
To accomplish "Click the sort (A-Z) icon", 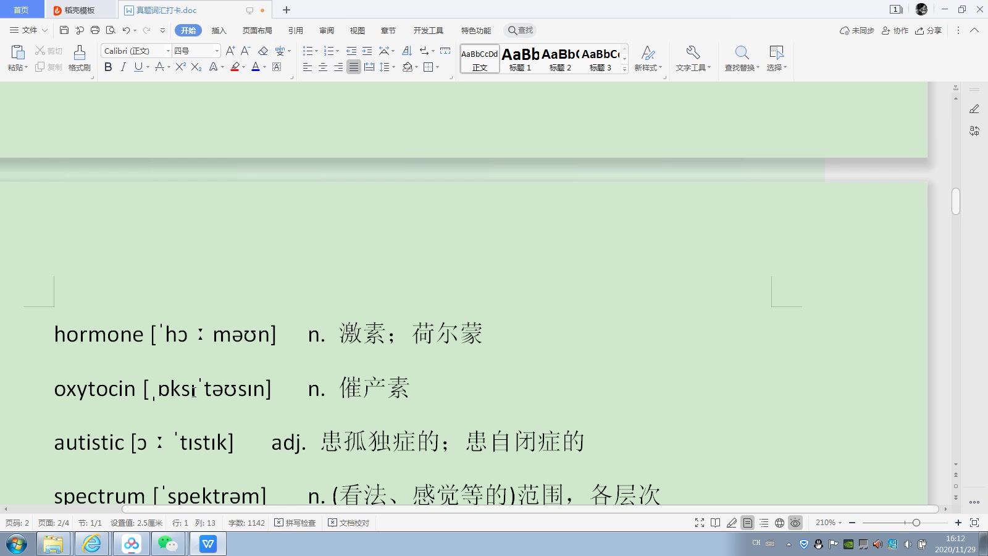I will tap(407, 51).
